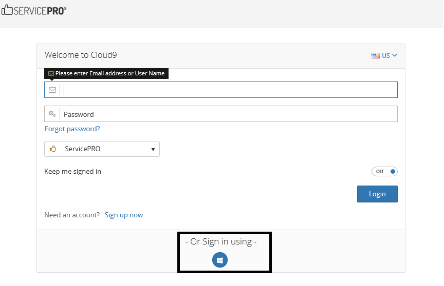Viewport: 444px width, 286px height.
Task: Click the ServicePRO text in the combo box
Action: (83, 149)
